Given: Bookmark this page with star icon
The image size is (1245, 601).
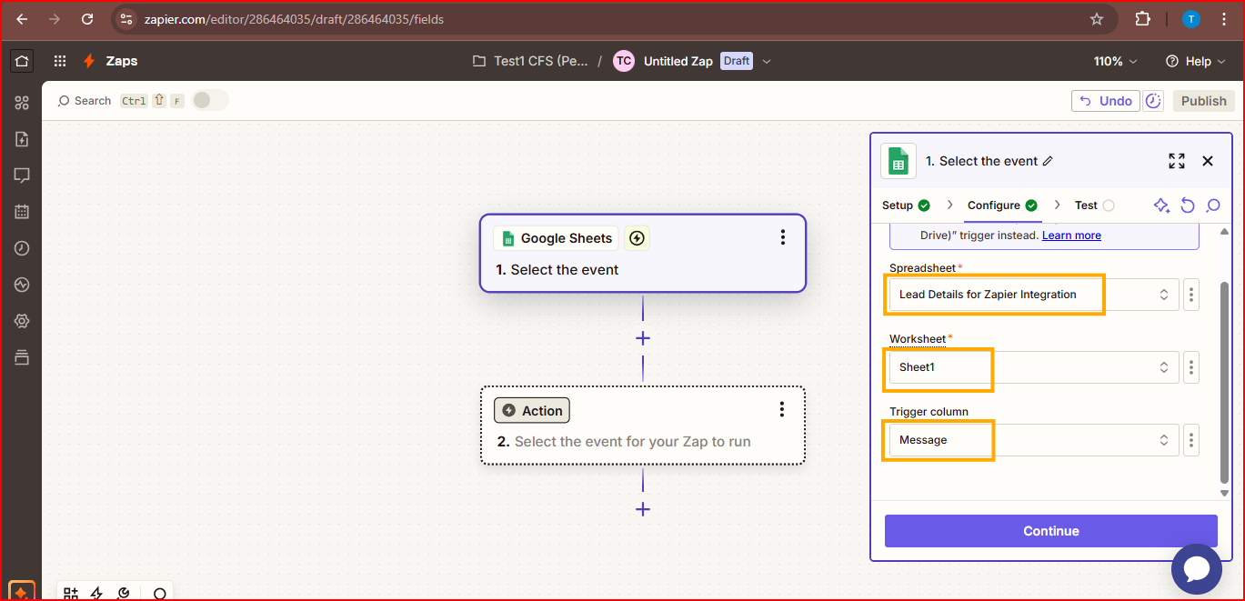Looking at the screenshot, I should [1097, 19].
